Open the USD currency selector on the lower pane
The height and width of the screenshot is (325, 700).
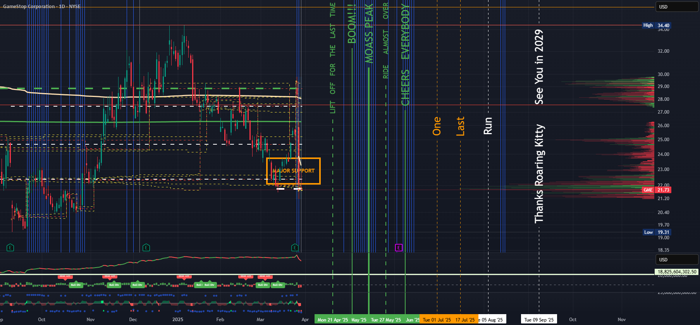click(676, 259)
